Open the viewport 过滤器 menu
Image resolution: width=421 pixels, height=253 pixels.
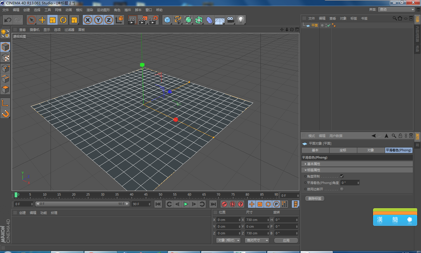[x=69, y=30]
